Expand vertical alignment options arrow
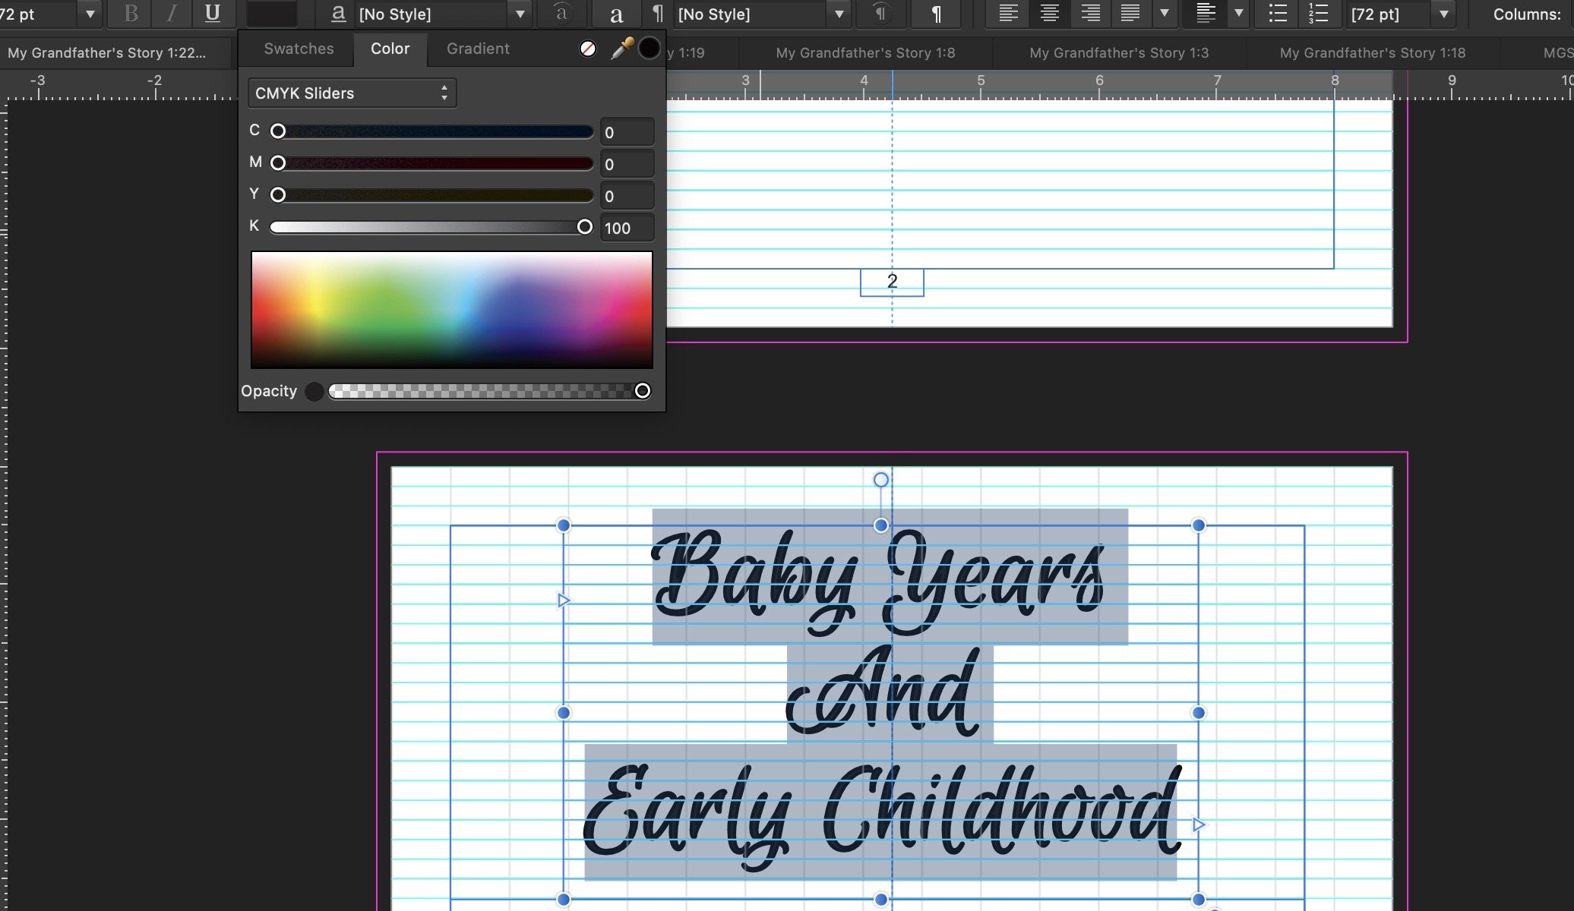1574x911 pixels. [1238, 14]
